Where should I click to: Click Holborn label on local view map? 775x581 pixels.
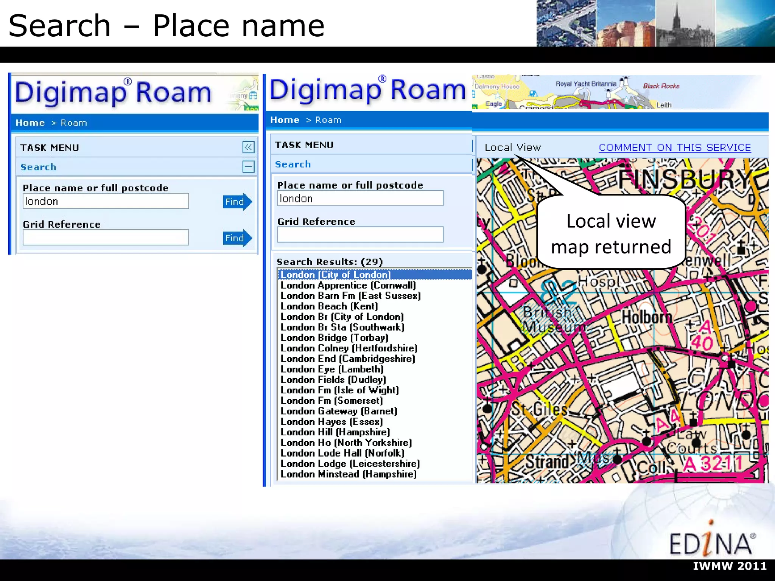647,317
